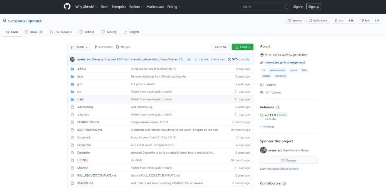The image size is (386, 189).
Task: Open the CHANGELOG.md file
Action: tap(88, 122)
